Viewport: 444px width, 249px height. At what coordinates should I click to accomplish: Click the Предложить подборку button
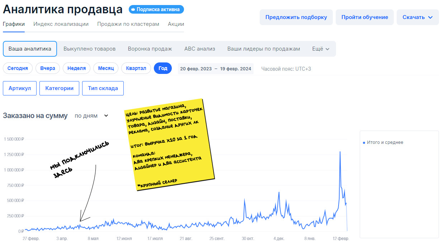click(296, 17)
